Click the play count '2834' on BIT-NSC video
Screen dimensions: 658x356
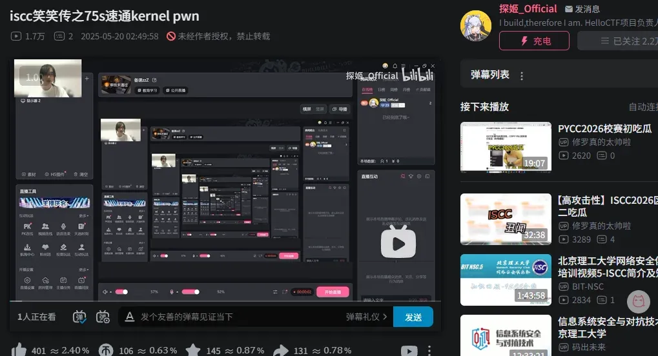[x=581, y=300]
